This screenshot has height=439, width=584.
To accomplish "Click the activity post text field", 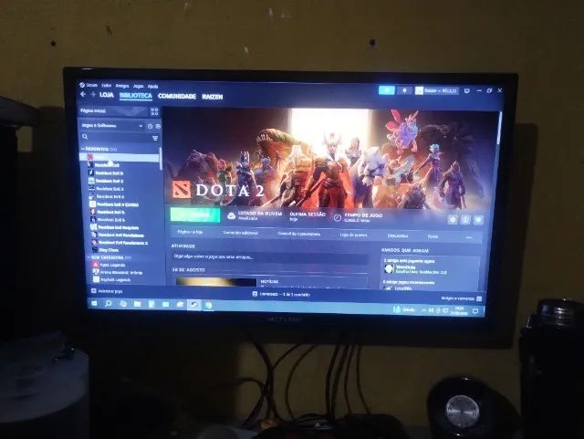I will coord(271,257).
